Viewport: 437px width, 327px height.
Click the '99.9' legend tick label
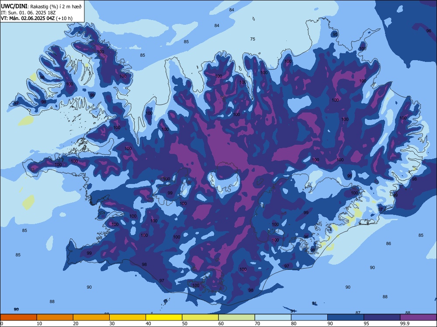click(404, 324)
